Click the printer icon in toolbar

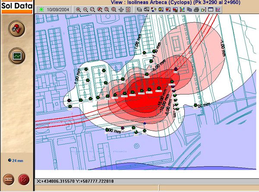coord(196,9)
